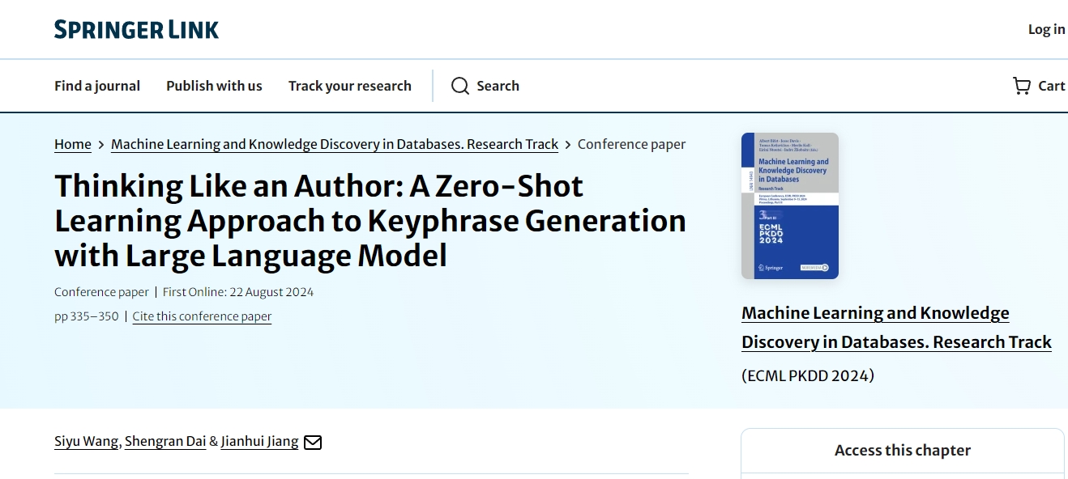This screenshot has height=479, width=1068.
Task: View author Siyu Wang's details
Action: 87,442
